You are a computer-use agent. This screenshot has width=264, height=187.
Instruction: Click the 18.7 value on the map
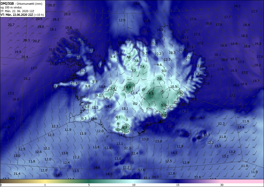coord(256,81)
